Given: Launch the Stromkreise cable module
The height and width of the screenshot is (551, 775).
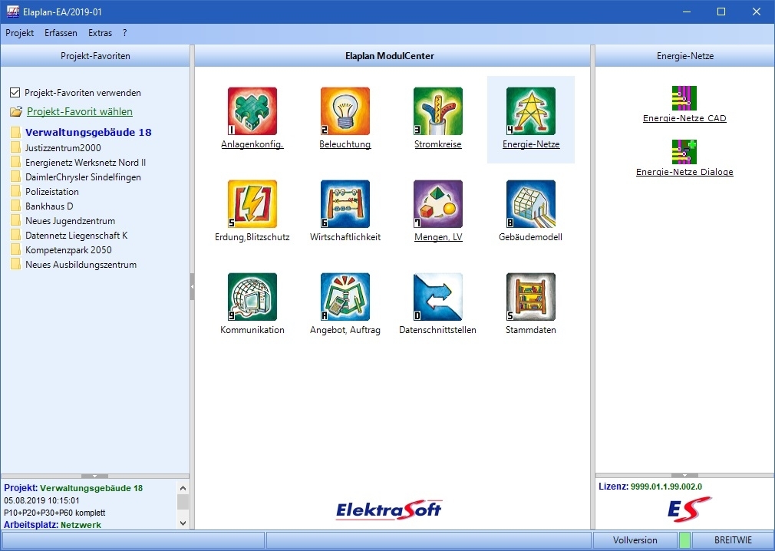Looking at the screenshot, I should [438, 111].
